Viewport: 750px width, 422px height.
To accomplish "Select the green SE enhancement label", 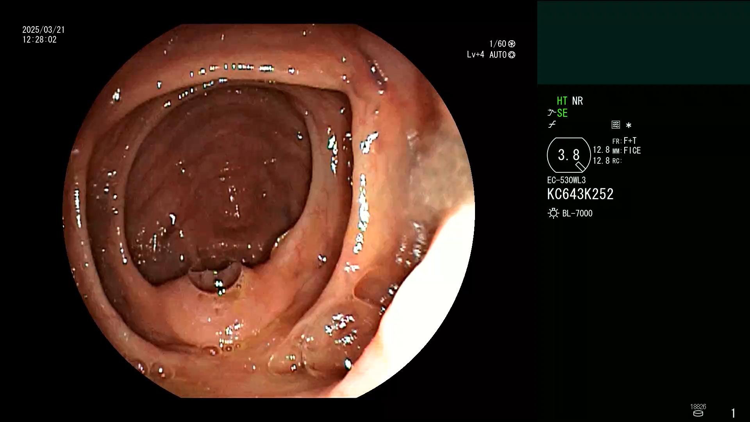I will pos(562,113).
